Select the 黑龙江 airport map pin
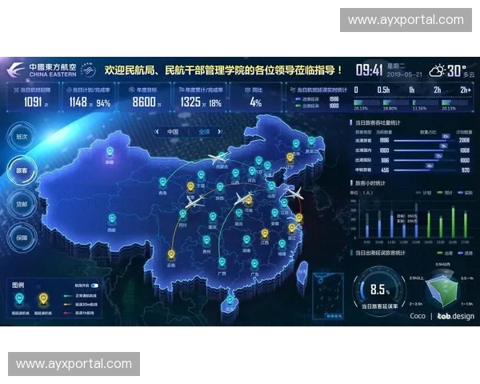 pos(311,142)
